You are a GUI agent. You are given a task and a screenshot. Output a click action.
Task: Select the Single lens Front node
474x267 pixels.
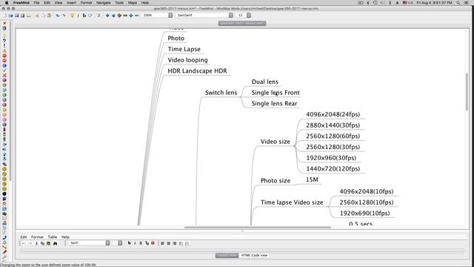point(276,93)
